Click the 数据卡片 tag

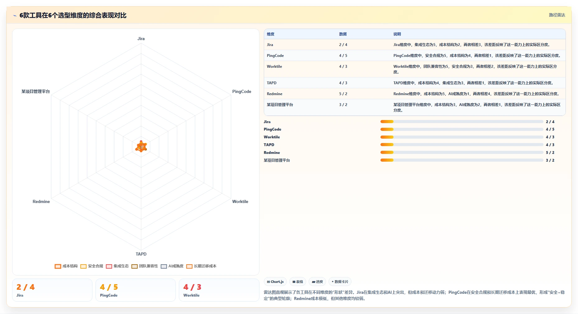[340, 282]
